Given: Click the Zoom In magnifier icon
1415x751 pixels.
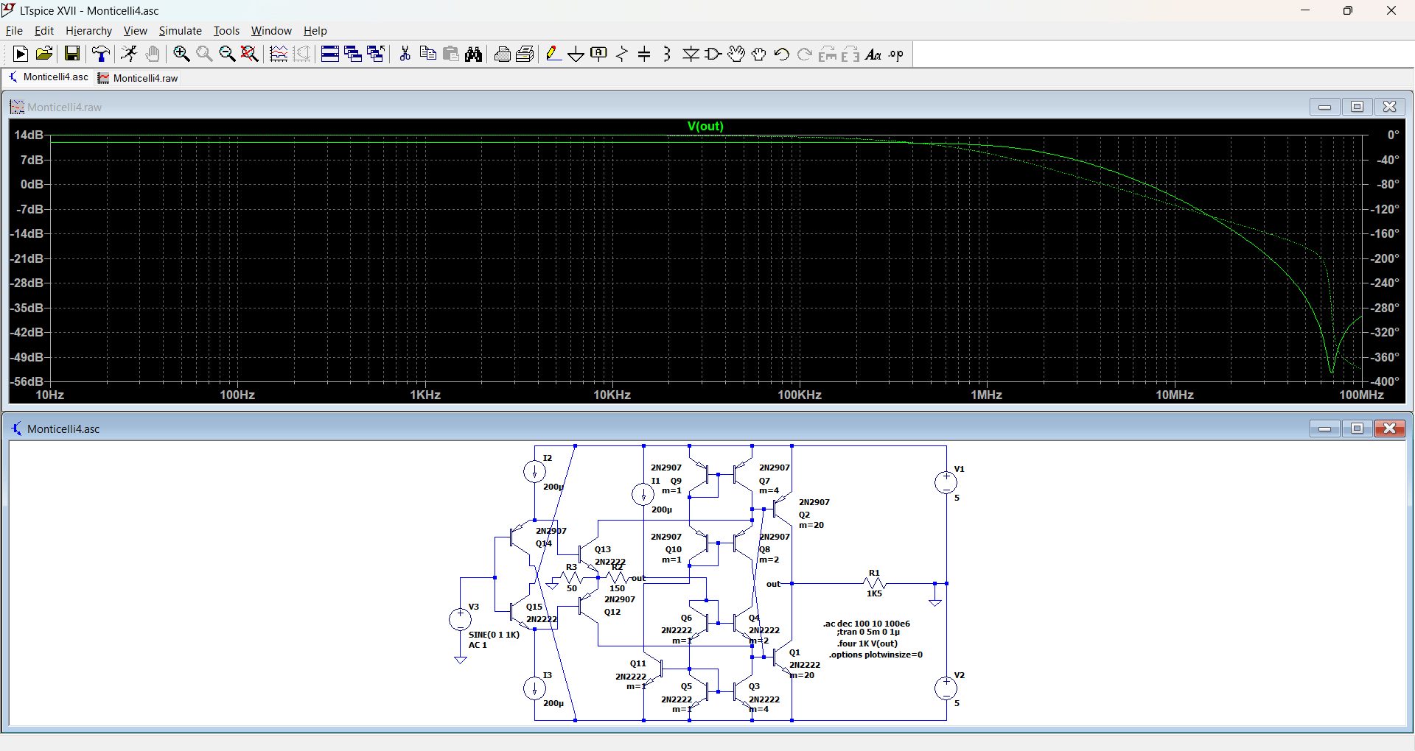Looking at the screenshot, I should tap(181, 54).
